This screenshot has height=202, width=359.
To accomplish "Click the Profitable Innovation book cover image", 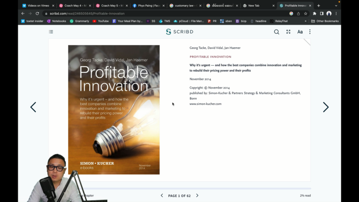I will pyautogui.click(x=114, y=110).
